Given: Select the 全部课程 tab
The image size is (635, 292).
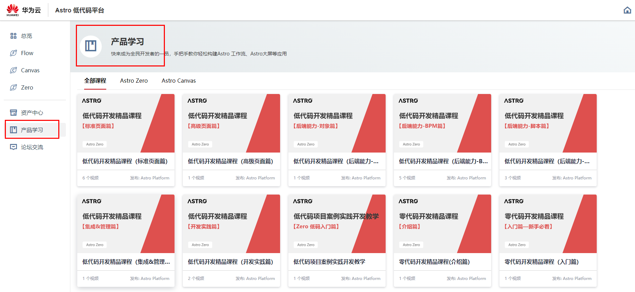Looking at the screenshot, I should click(x=95, y=81).
